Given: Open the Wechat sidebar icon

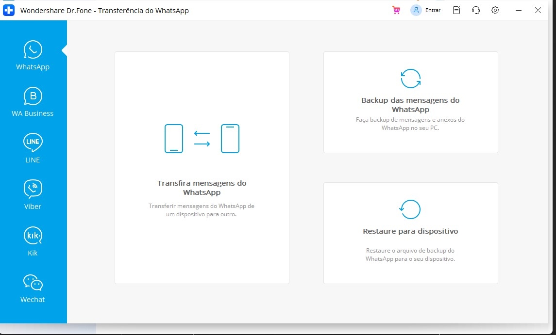Looking at the screenshot, I should point(33,282).
